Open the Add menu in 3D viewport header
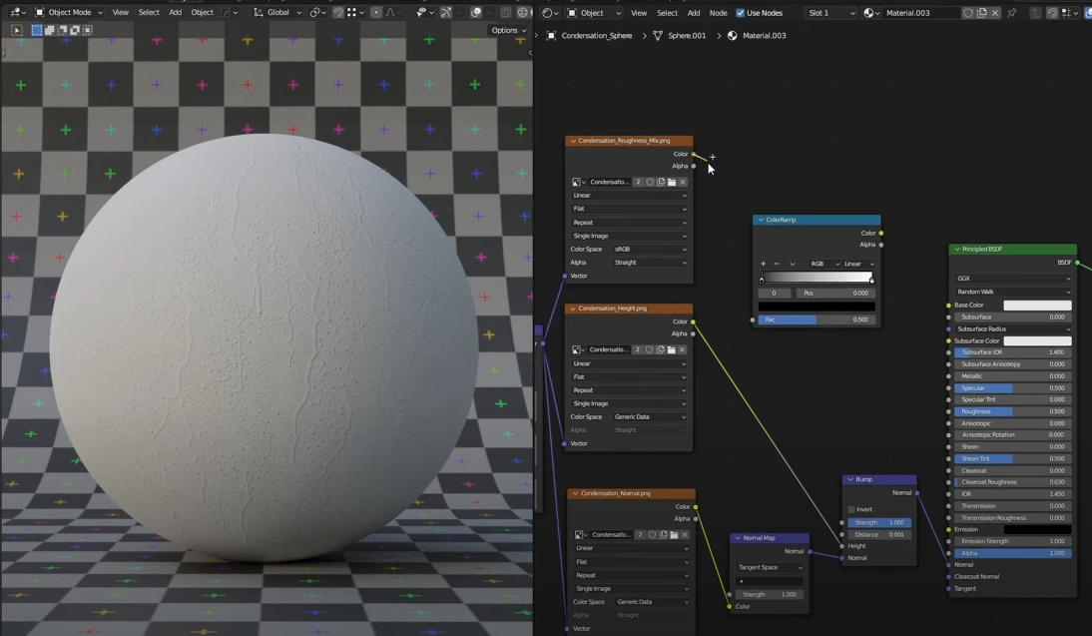Screen dimensions: 1092x636 point(176,13)
